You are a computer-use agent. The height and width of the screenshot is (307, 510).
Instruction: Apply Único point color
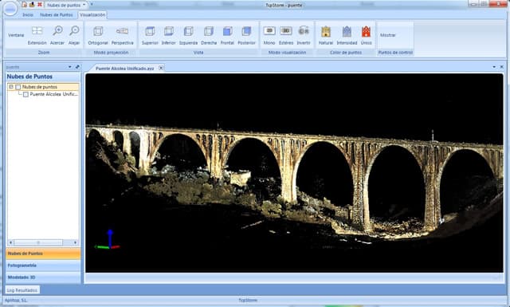click(x=366, y=35)
